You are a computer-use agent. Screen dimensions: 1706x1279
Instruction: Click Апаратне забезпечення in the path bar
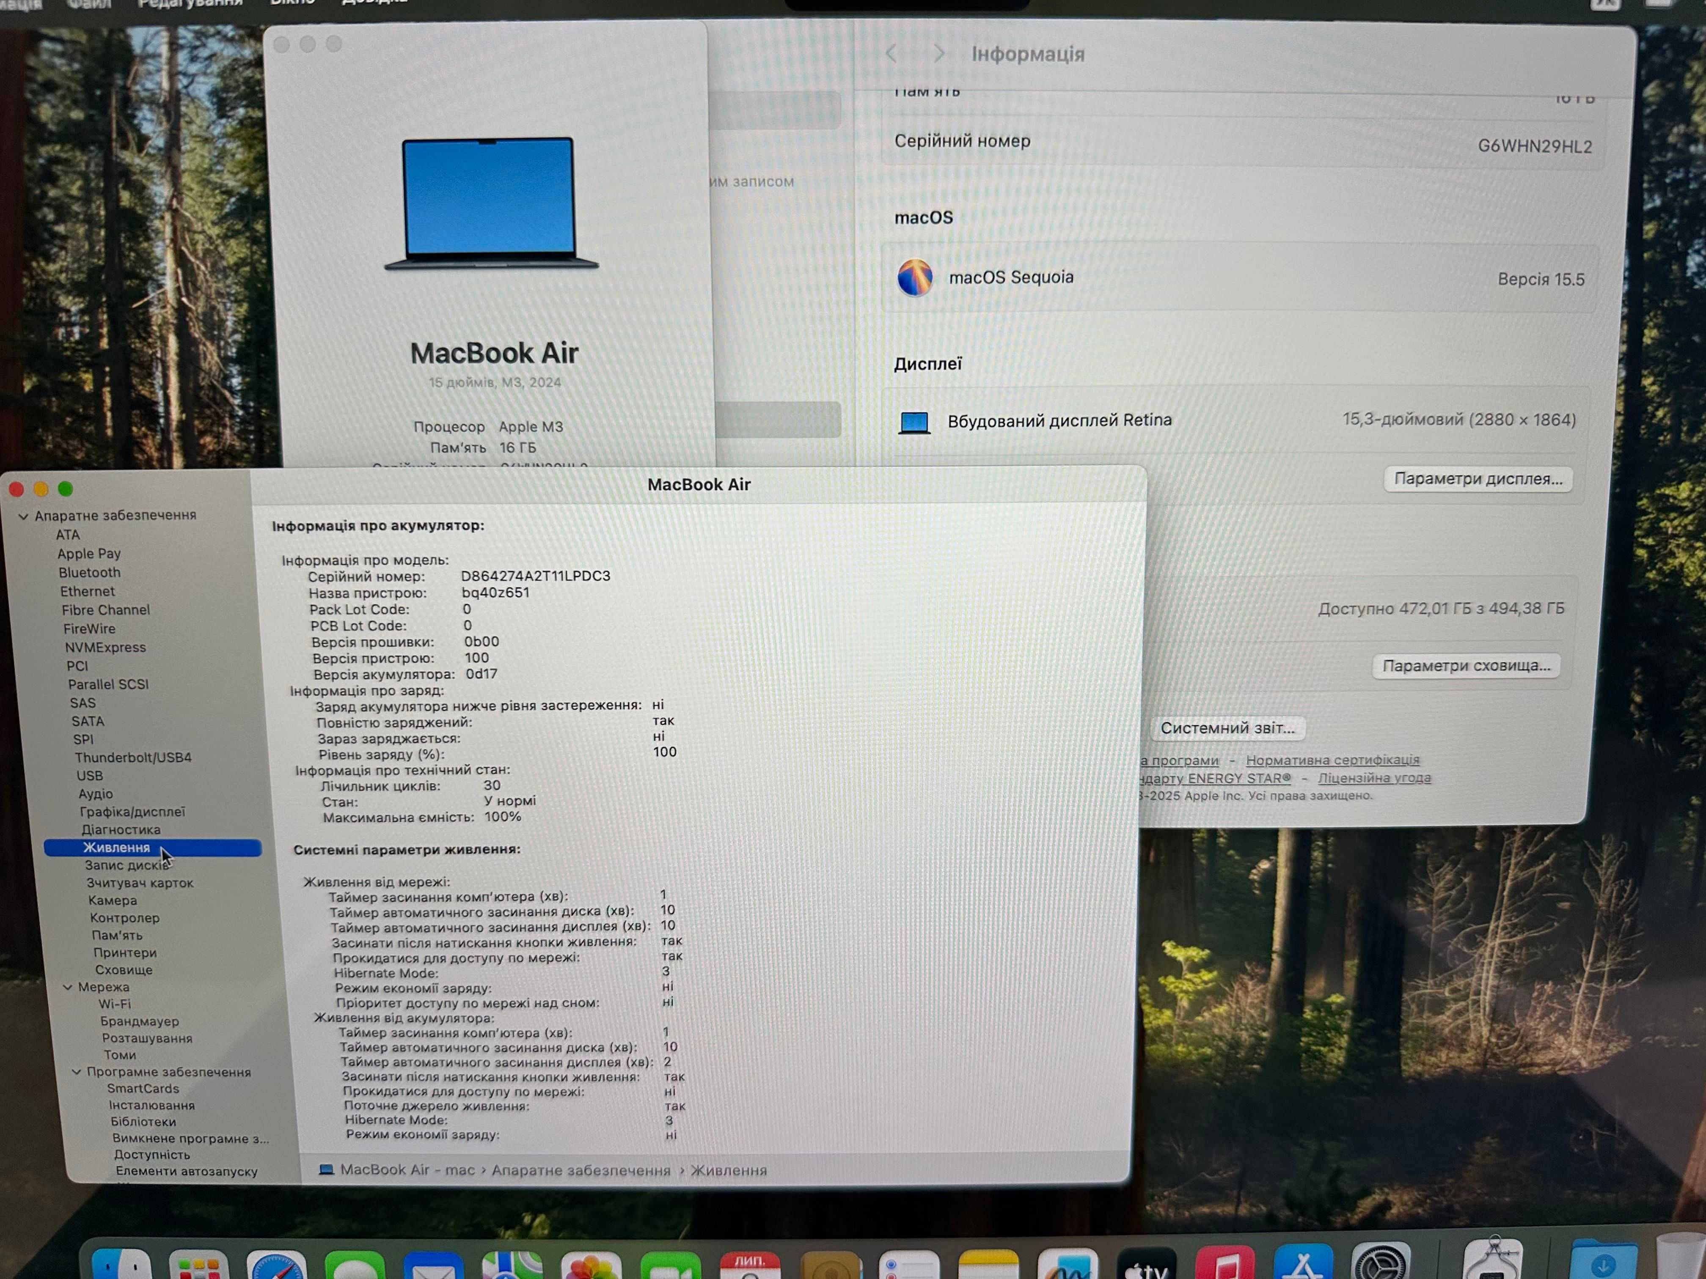point(581,1170)
